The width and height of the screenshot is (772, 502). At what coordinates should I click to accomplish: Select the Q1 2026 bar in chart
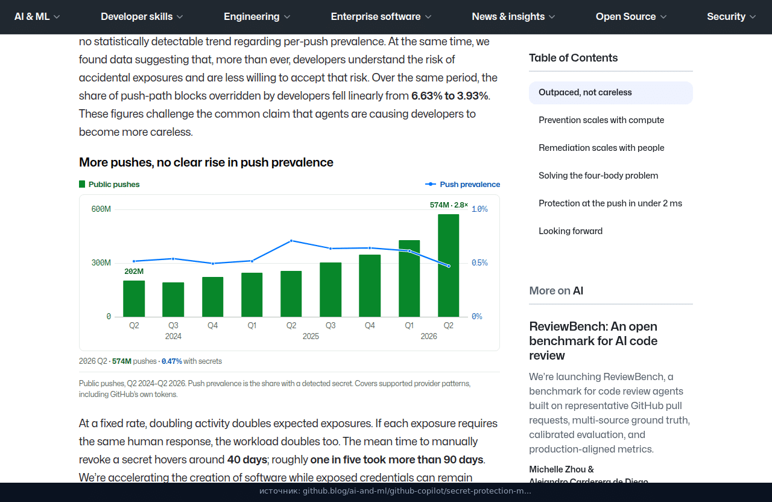pyautogui.click(x=409, y=279)
